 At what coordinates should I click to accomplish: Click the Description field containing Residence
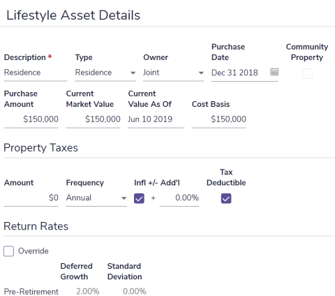[36, 73]
